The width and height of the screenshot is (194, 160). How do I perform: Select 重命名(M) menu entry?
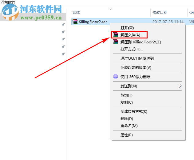(x=129, y=126)
